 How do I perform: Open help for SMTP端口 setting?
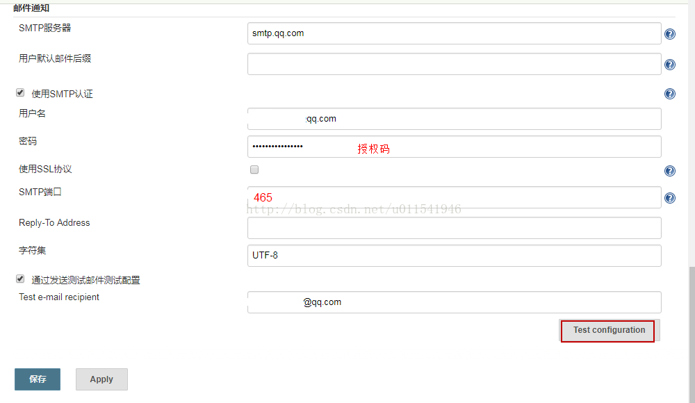tap(669, 197)
